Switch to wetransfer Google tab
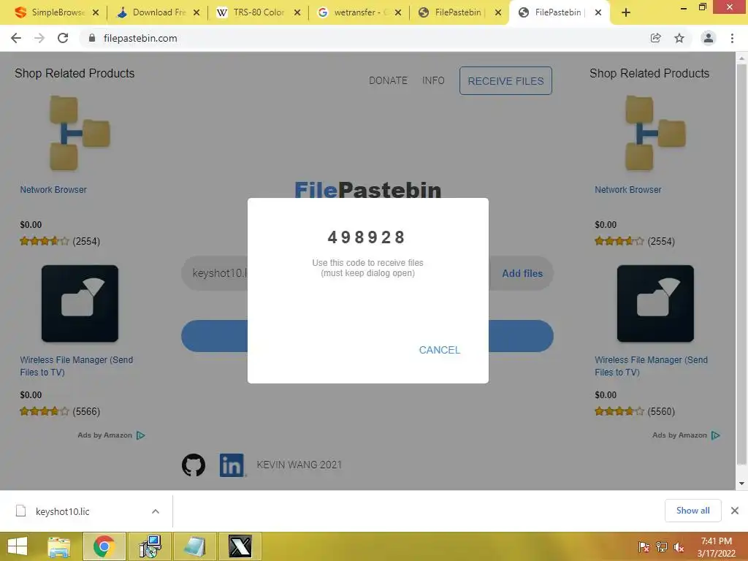Image resolution: width=748 pixels, height=561 pixels. click(x=359, y=12)
